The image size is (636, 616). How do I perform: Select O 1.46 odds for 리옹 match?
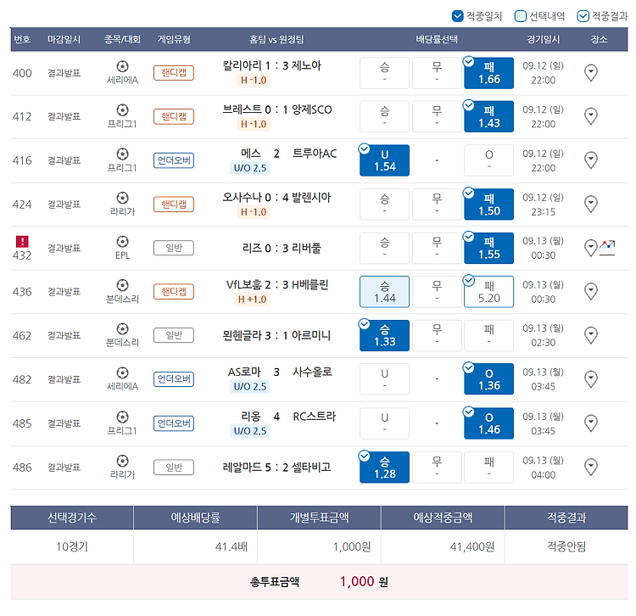tap(488, 423)
